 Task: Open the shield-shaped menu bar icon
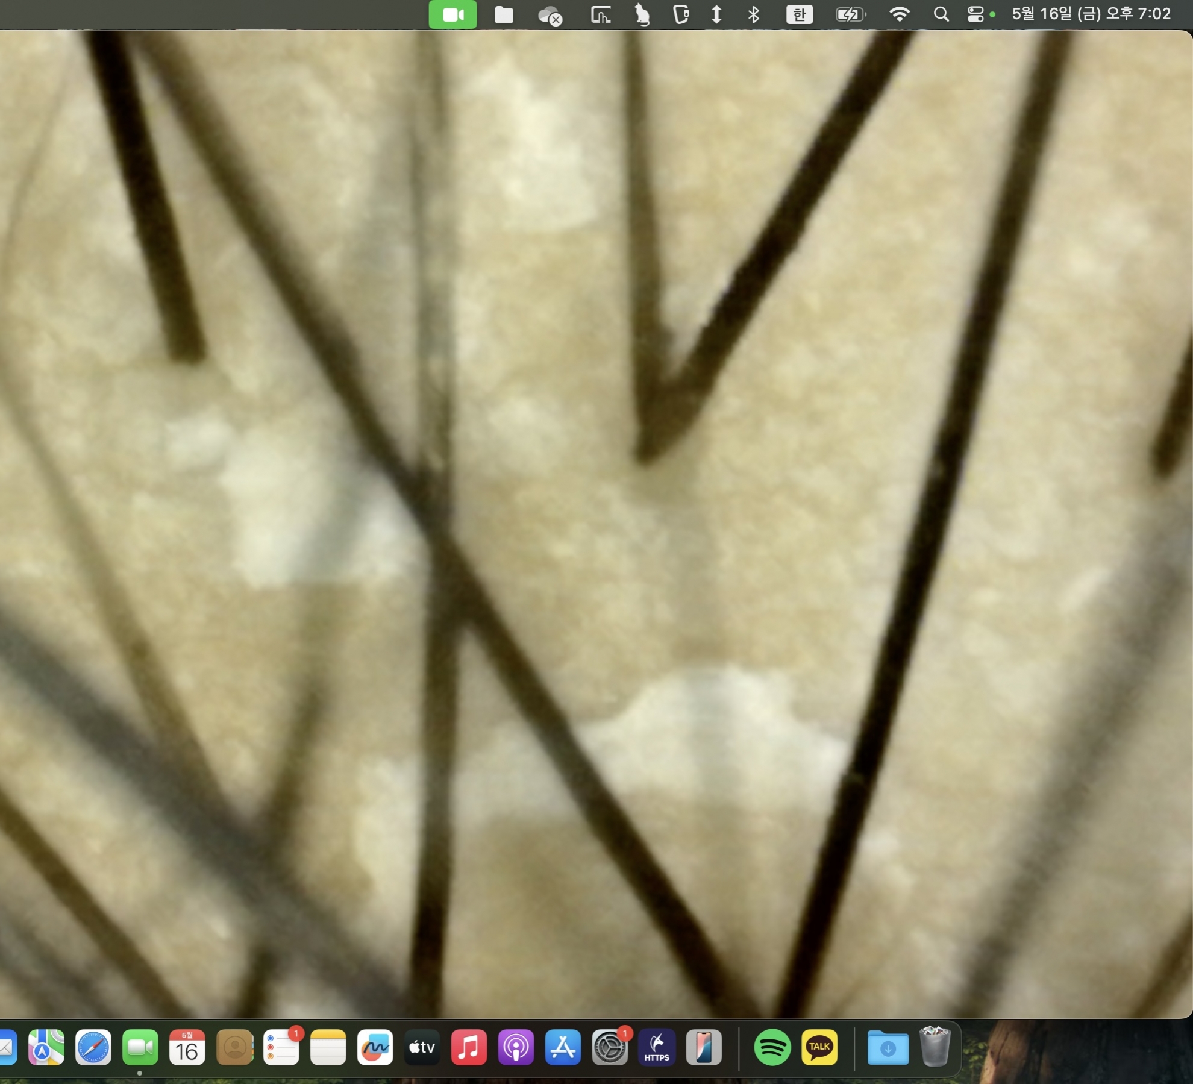[681, 14]
